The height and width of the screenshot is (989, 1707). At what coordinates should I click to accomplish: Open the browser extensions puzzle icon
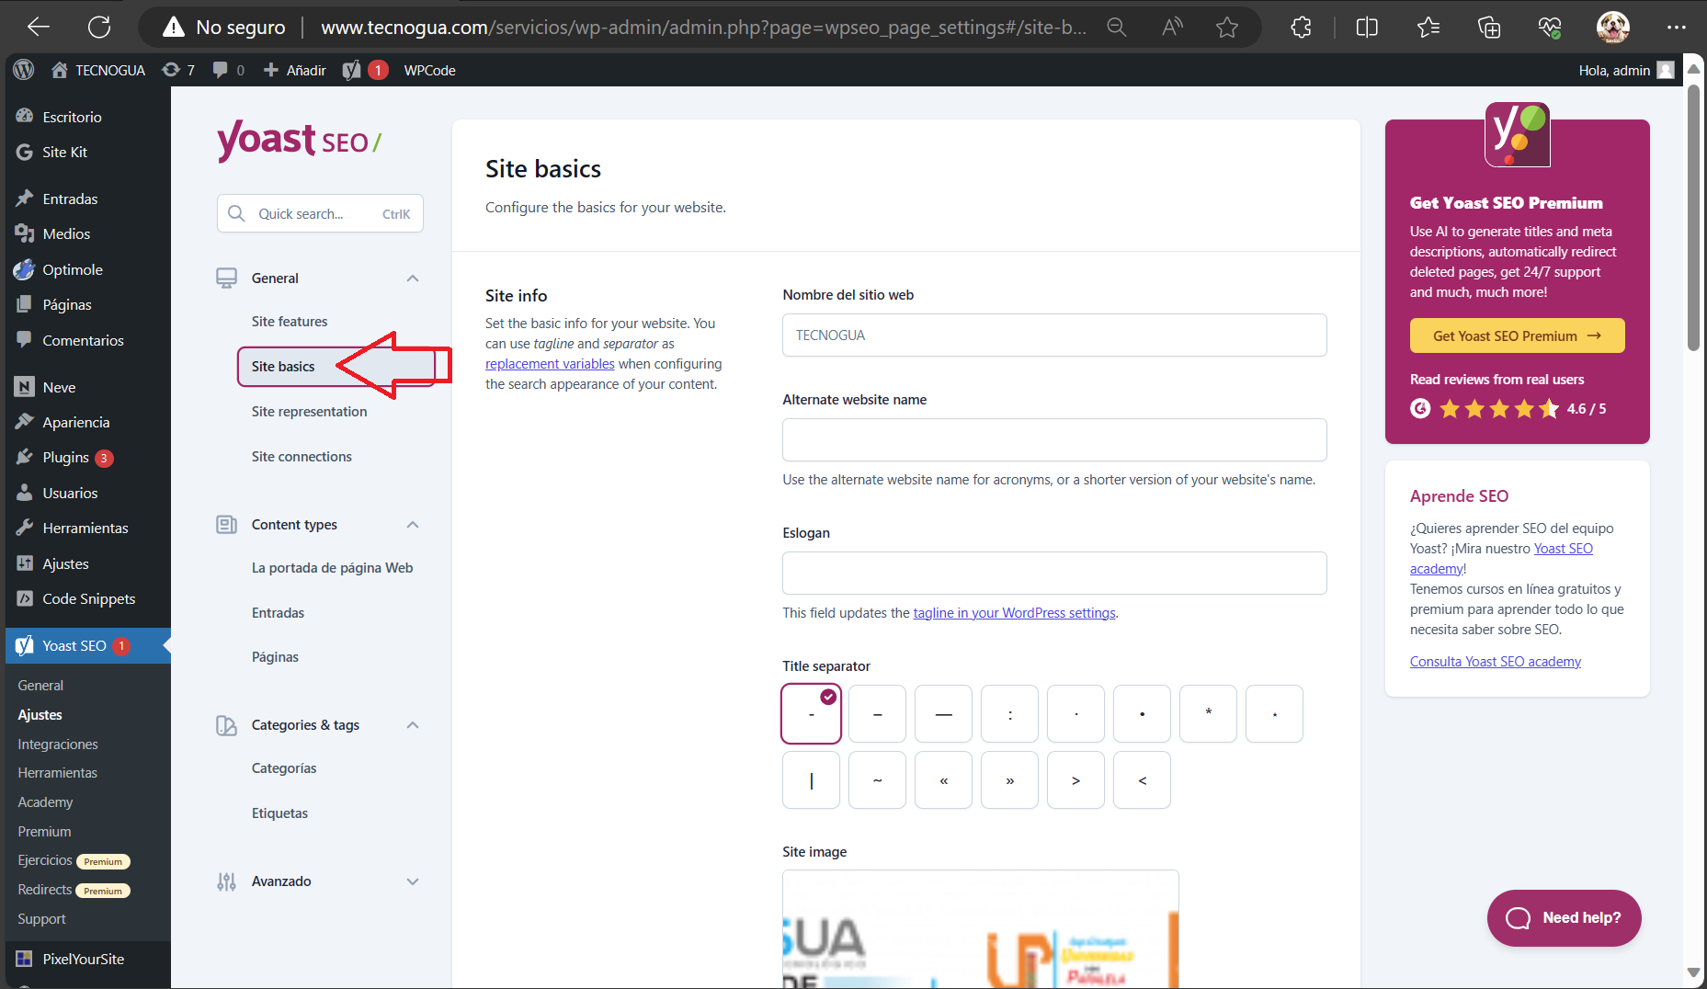pos(1301,28)
